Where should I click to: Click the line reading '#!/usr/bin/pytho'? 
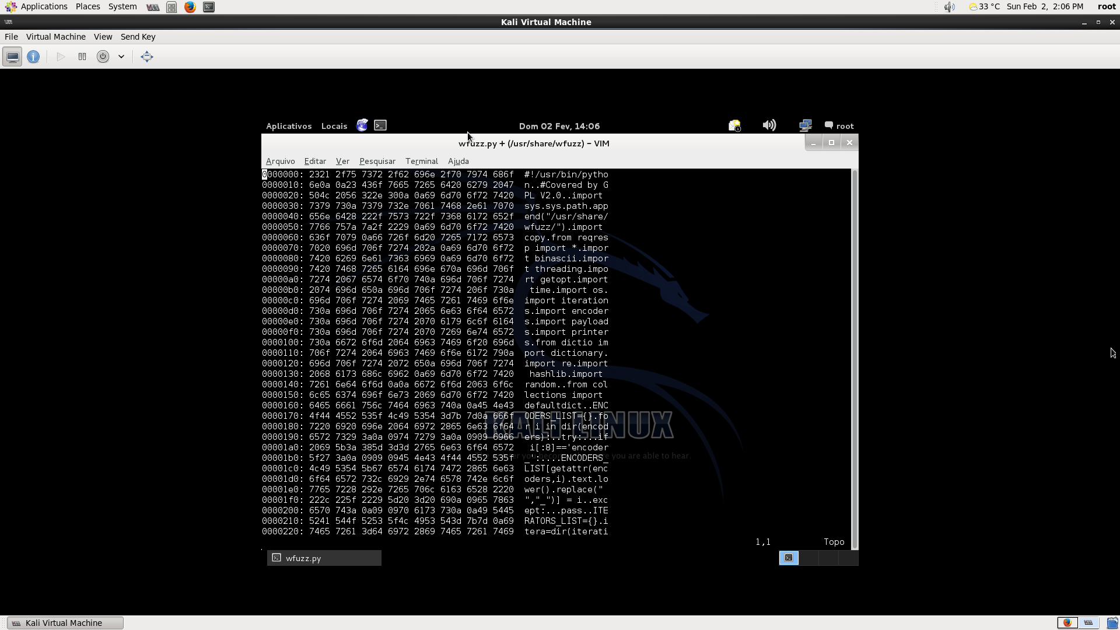click(x=566, y=174)
